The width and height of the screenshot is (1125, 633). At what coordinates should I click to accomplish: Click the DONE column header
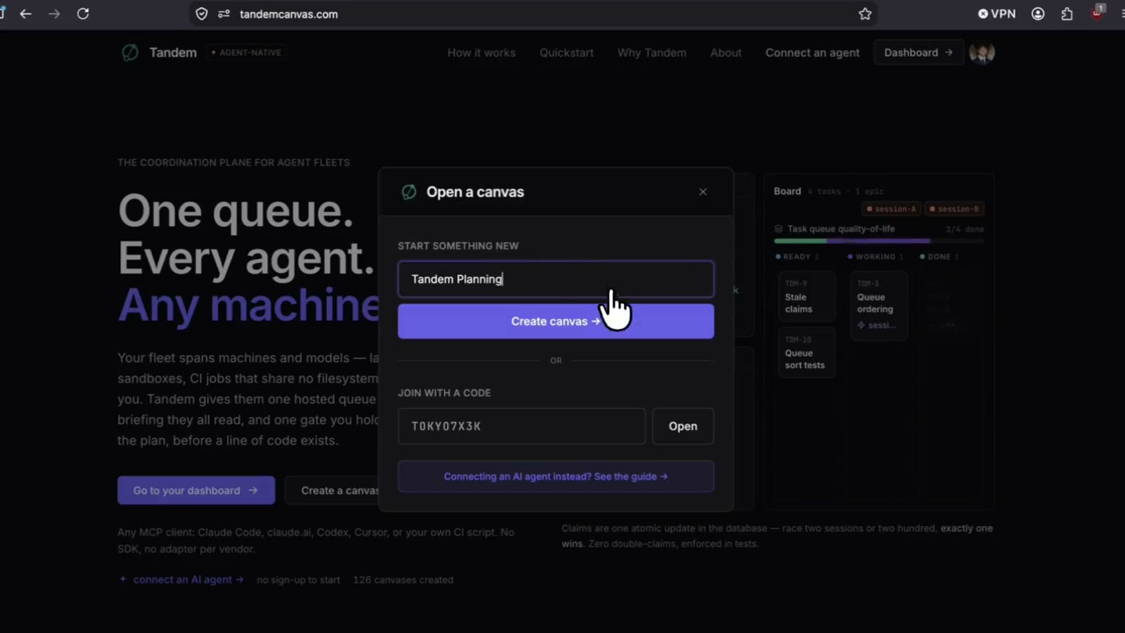coord(939,257)
